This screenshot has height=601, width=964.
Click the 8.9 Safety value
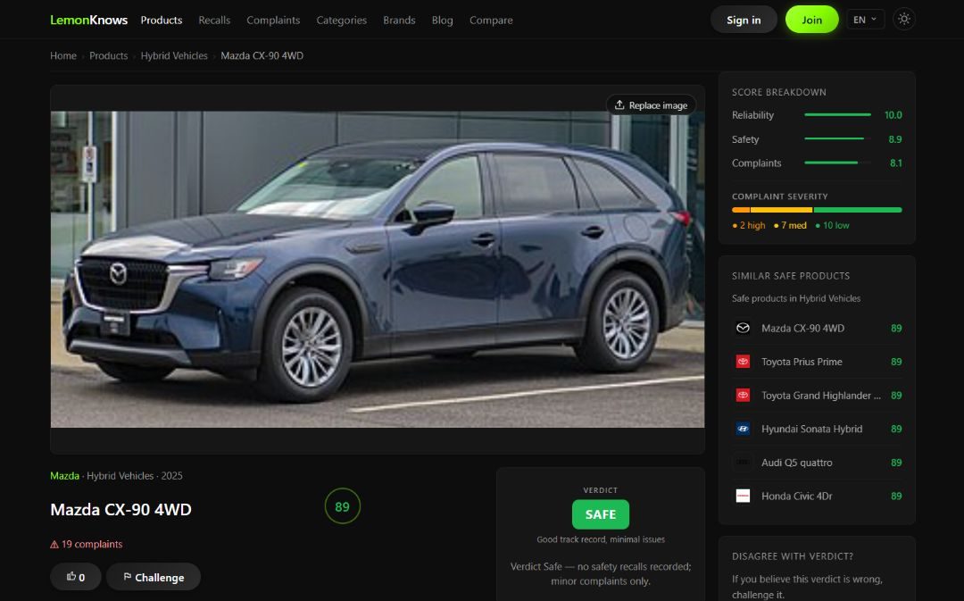click(x=895, y=139)
